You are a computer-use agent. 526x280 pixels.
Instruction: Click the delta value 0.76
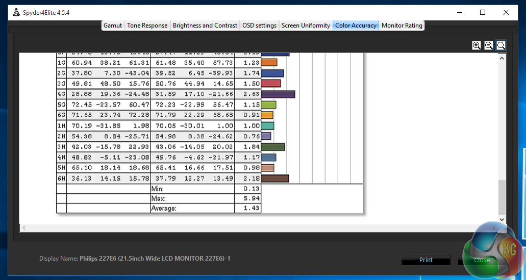coord(252,136)
